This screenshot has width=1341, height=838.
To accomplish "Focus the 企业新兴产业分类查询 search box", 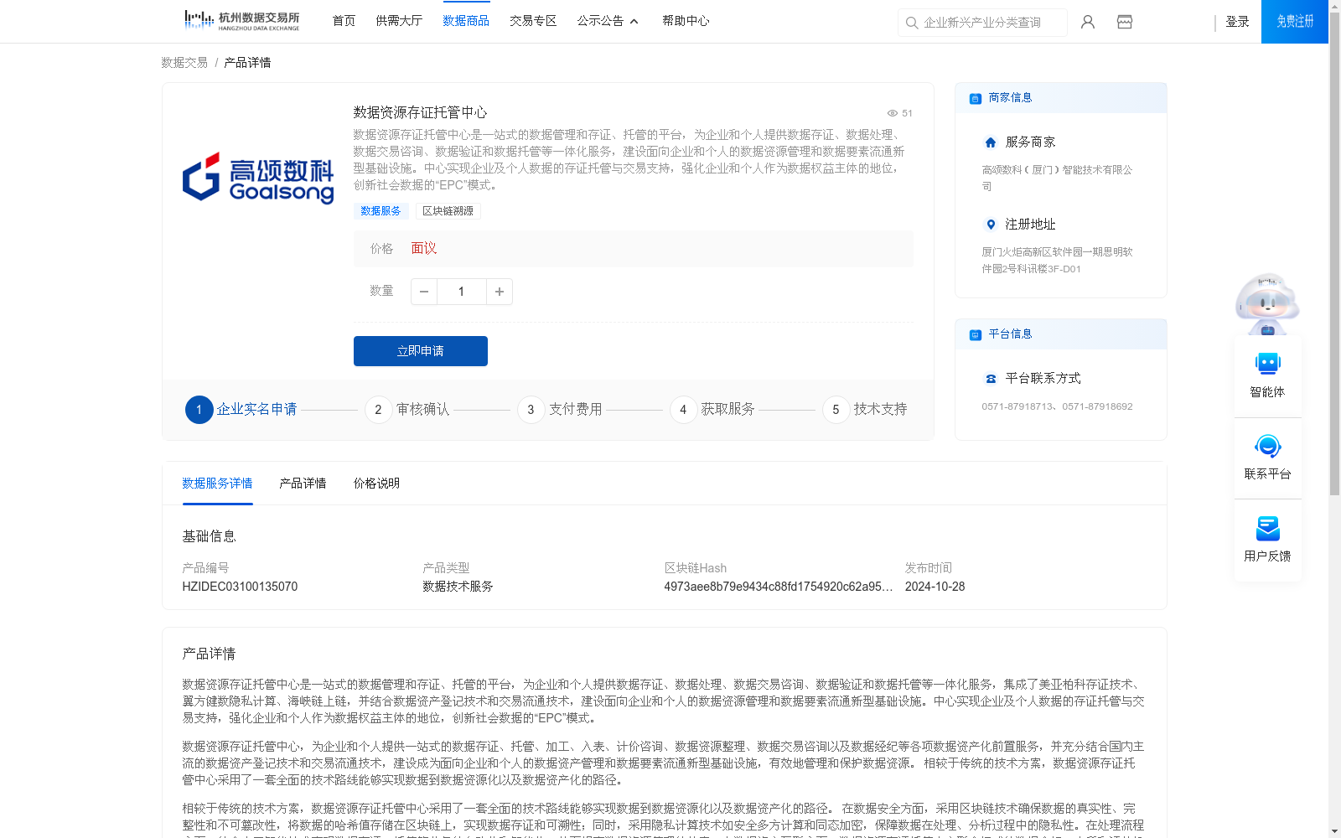I will pyautogui.click(x=982, y=23).
